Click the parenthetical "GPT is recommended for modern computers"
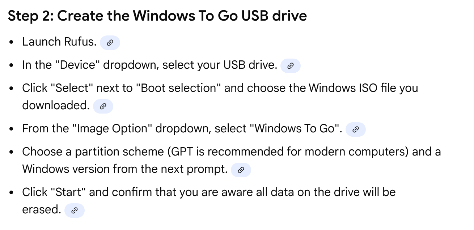 288,152
